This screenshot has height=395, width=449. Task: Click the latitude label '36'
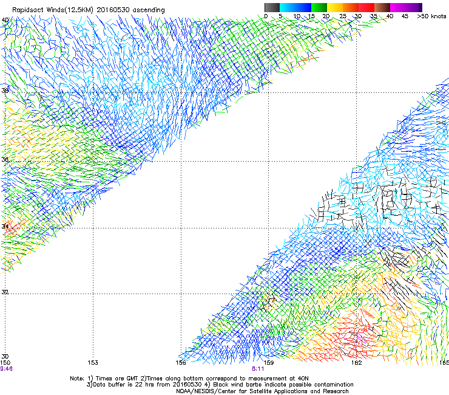point(5,159)
